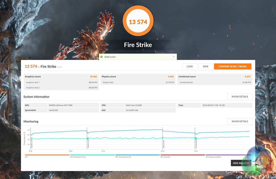Screen dimensions: 276x179
Task: Toggle the GPU Load legend series
Action: pos(182,156)
